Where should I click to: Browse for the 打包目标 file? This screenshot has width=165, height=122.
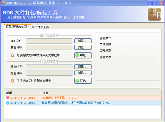click(x=83, y=73)
